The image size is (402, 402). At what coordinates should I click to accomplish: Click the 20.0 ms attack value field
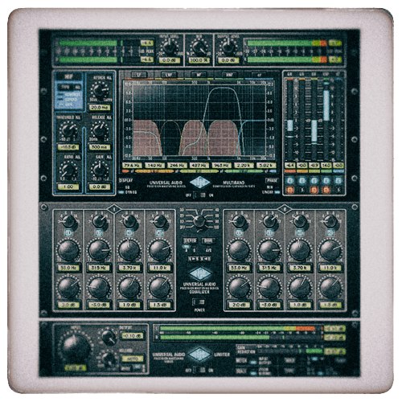(100, 108)
